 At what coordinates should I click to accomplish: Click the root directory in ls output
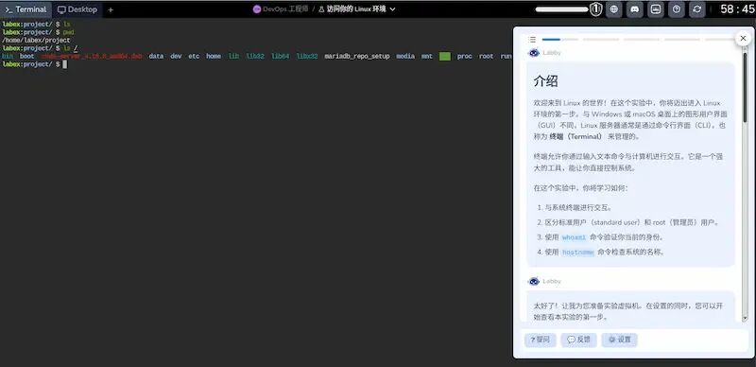487,57
